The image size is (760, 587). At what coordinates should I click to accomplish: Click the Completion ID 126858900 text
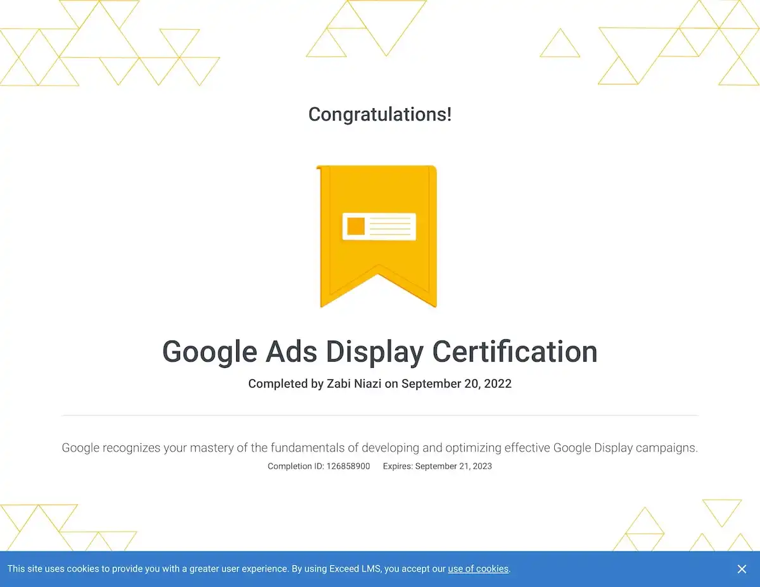(x=319, y=466)
